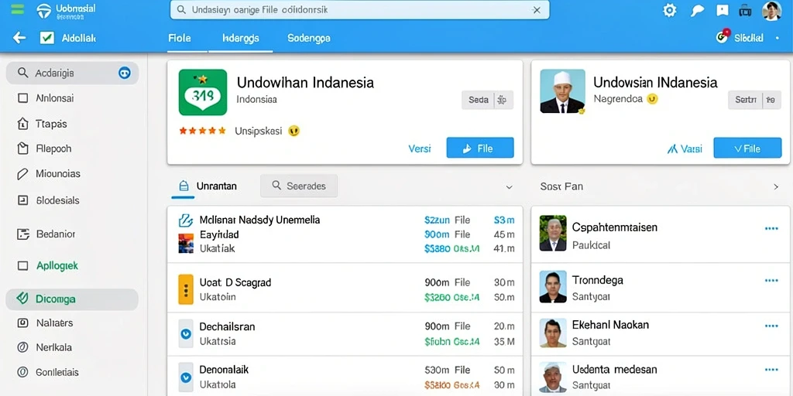Switch to the Inderogs tab
Screen dimensions: 793x396
click(x=241, y=38)
